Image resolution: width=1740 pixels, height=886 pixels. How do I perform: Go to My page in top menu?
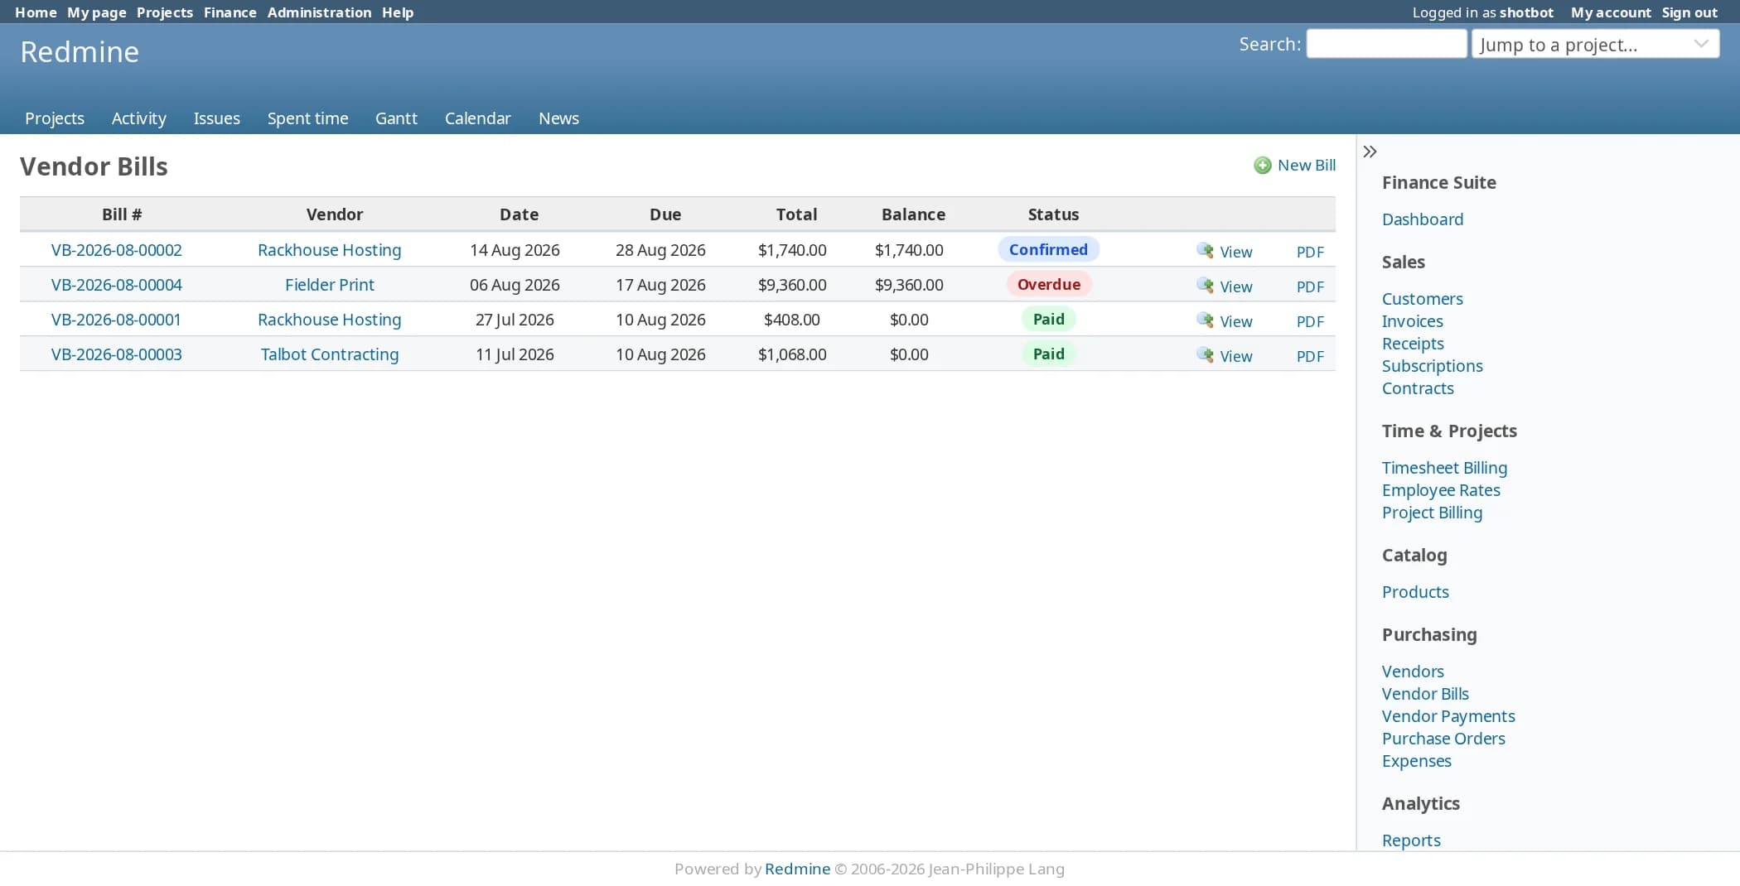pyautogui.click(x=97, y=12)
